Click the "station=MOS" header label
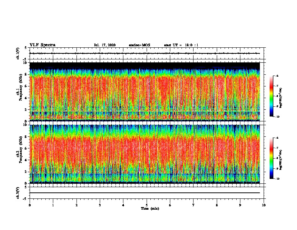Image resolution: width=297 pixels, height=230 pixels. (139, 45)
